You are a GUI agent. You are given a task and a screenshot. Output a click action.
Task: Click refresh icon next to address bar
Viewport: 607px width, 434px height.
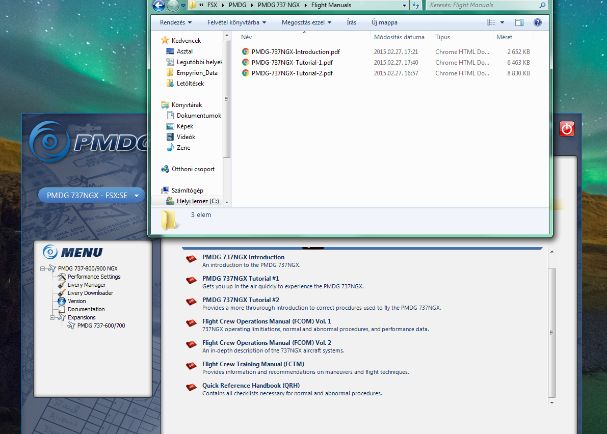[x=416, y=6]
